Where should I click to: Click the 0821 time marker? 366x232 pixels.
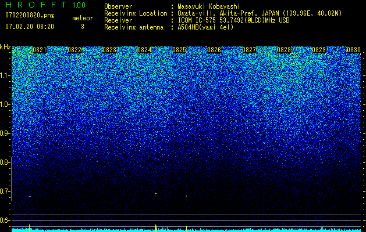click(x=40, y=50)
